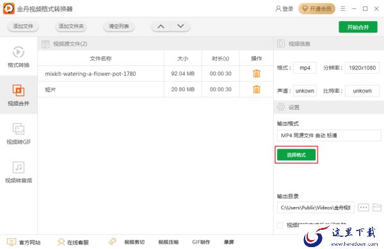Open output folder via folder icon

pos(377,207)
